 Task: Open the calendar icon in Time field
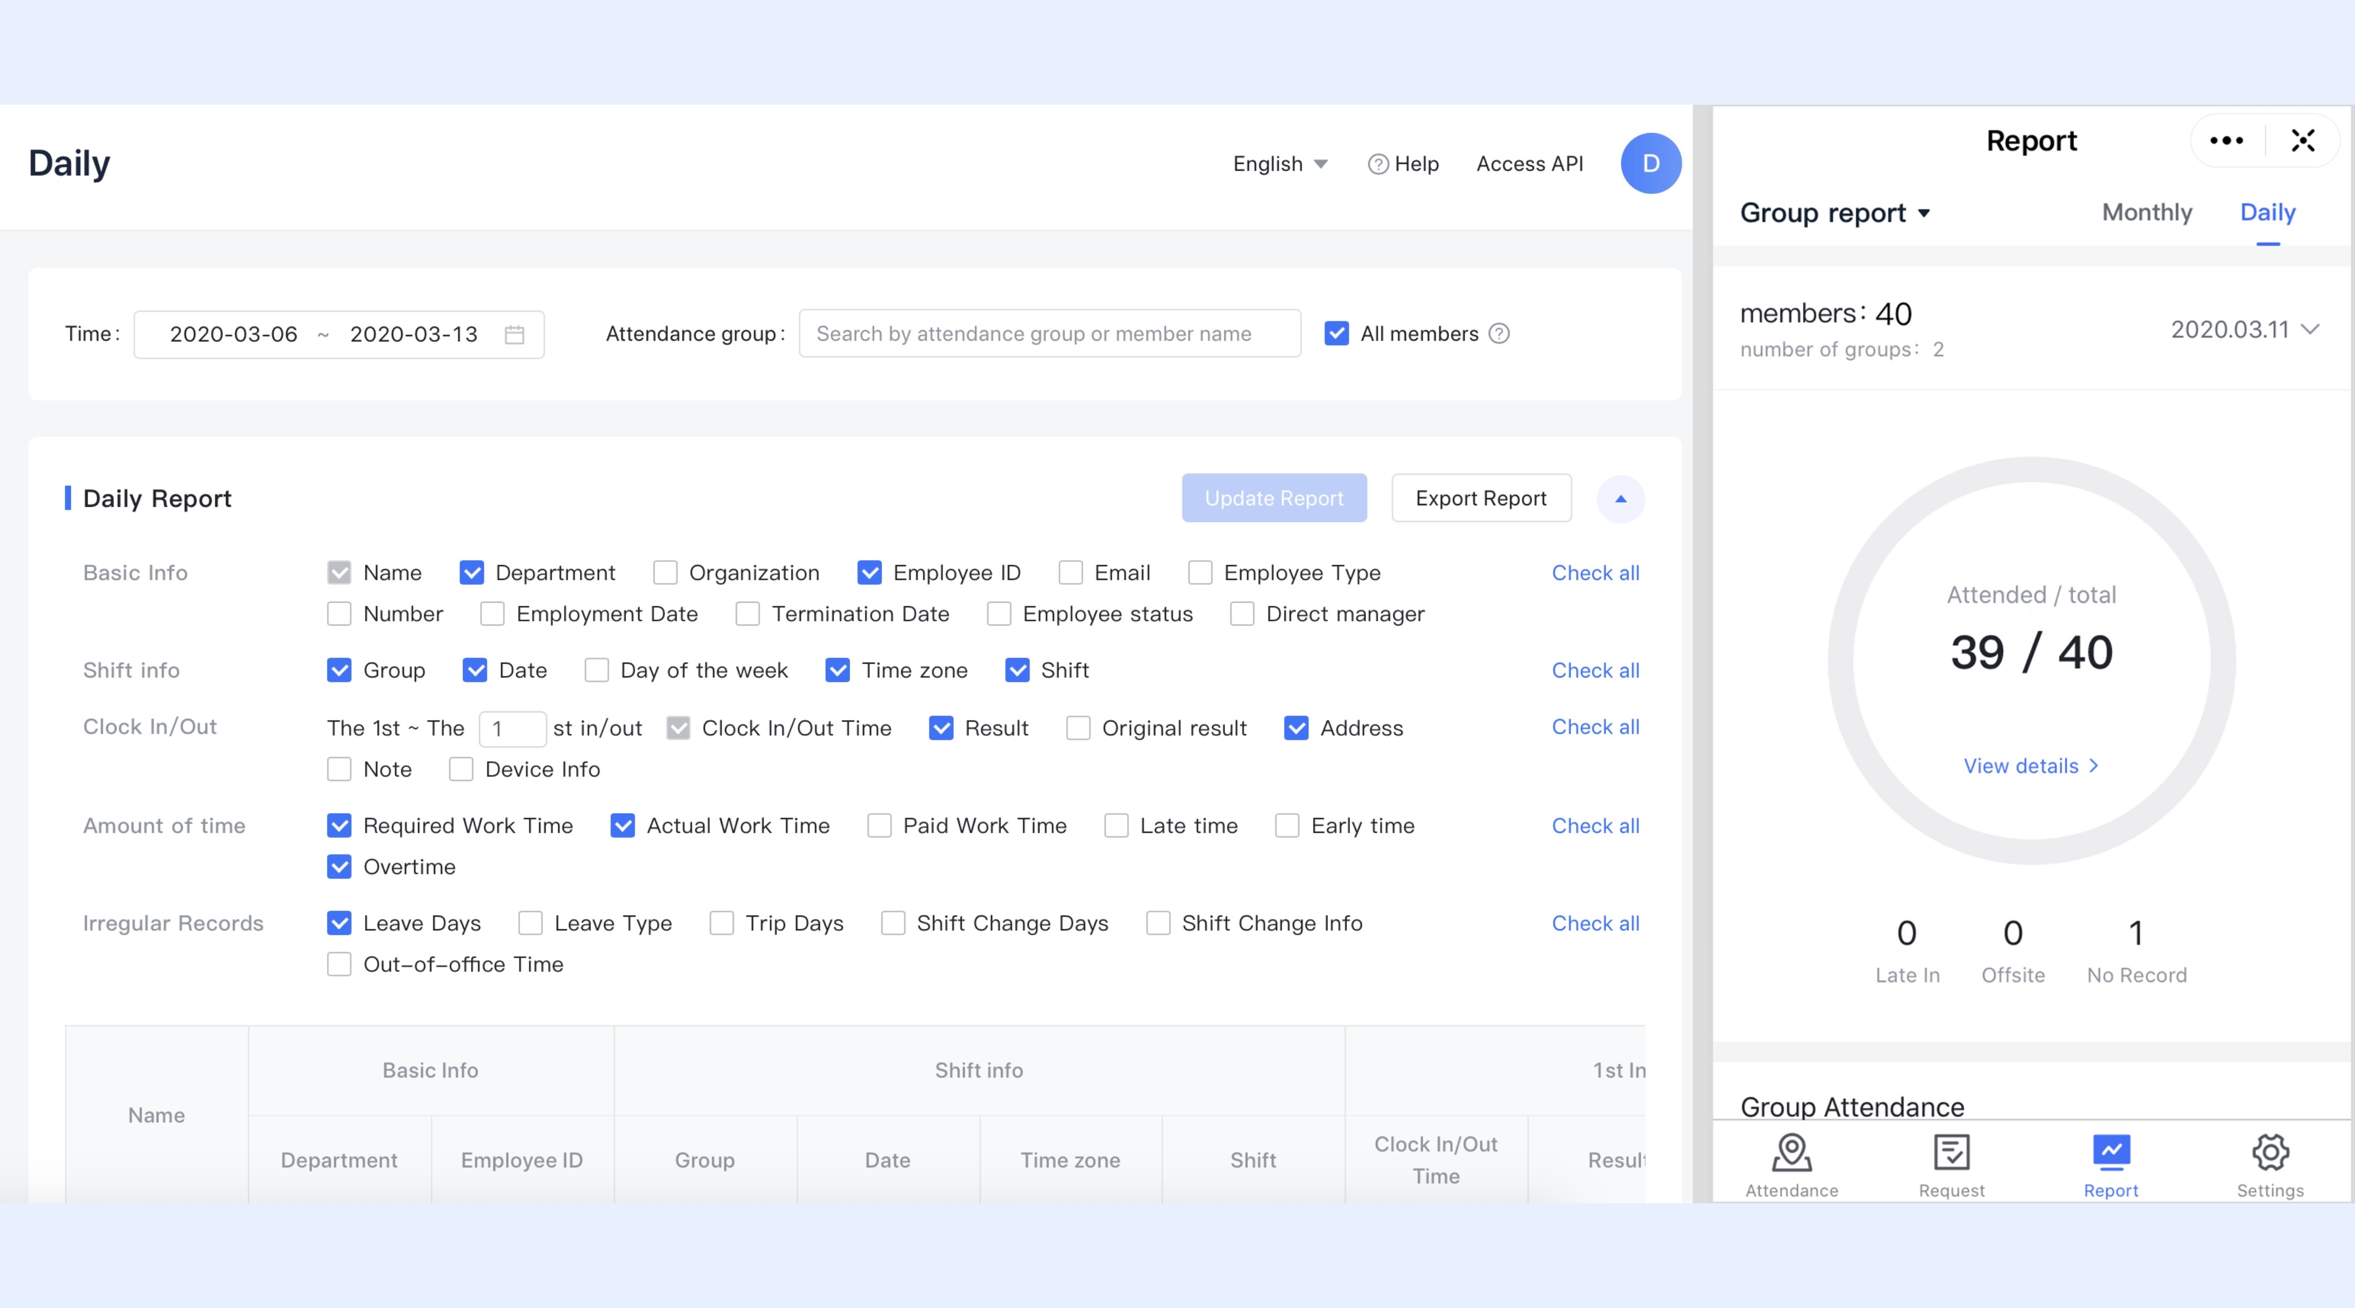(x=515, y=335)
